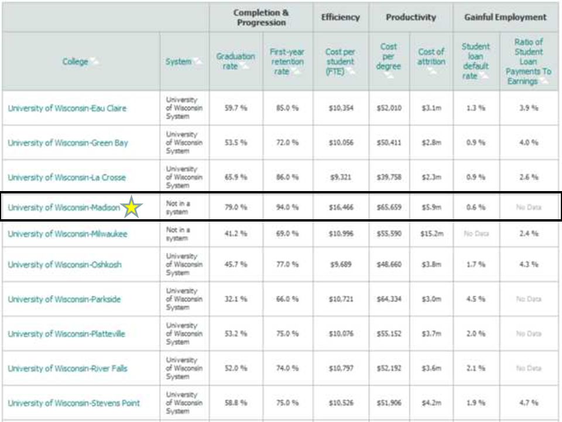Viewport: 562px width, 422px height.
Task: Open University of Wisconsin-Parkside link
Action: click(64, 300)
